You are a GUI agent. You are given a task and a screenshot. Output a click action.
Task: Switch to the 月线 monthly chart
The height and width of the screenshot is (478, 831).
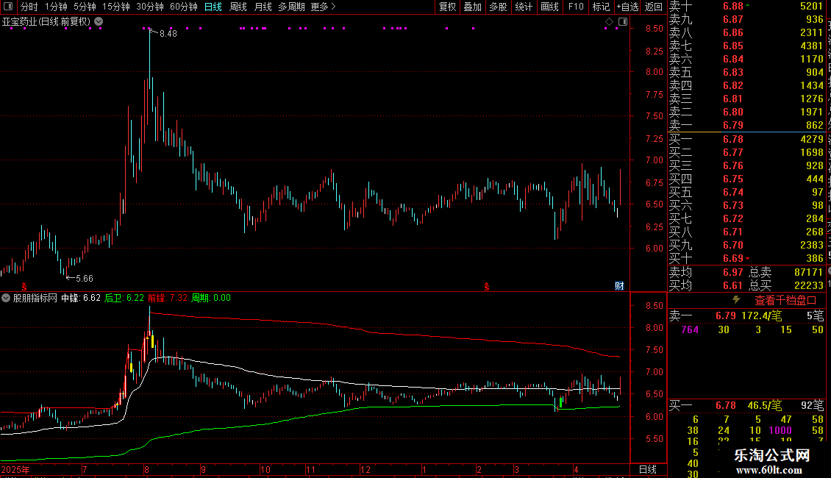click(x=263, y=7)
